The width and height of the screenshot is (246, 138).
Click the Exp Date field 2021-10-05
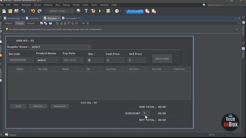73,60
